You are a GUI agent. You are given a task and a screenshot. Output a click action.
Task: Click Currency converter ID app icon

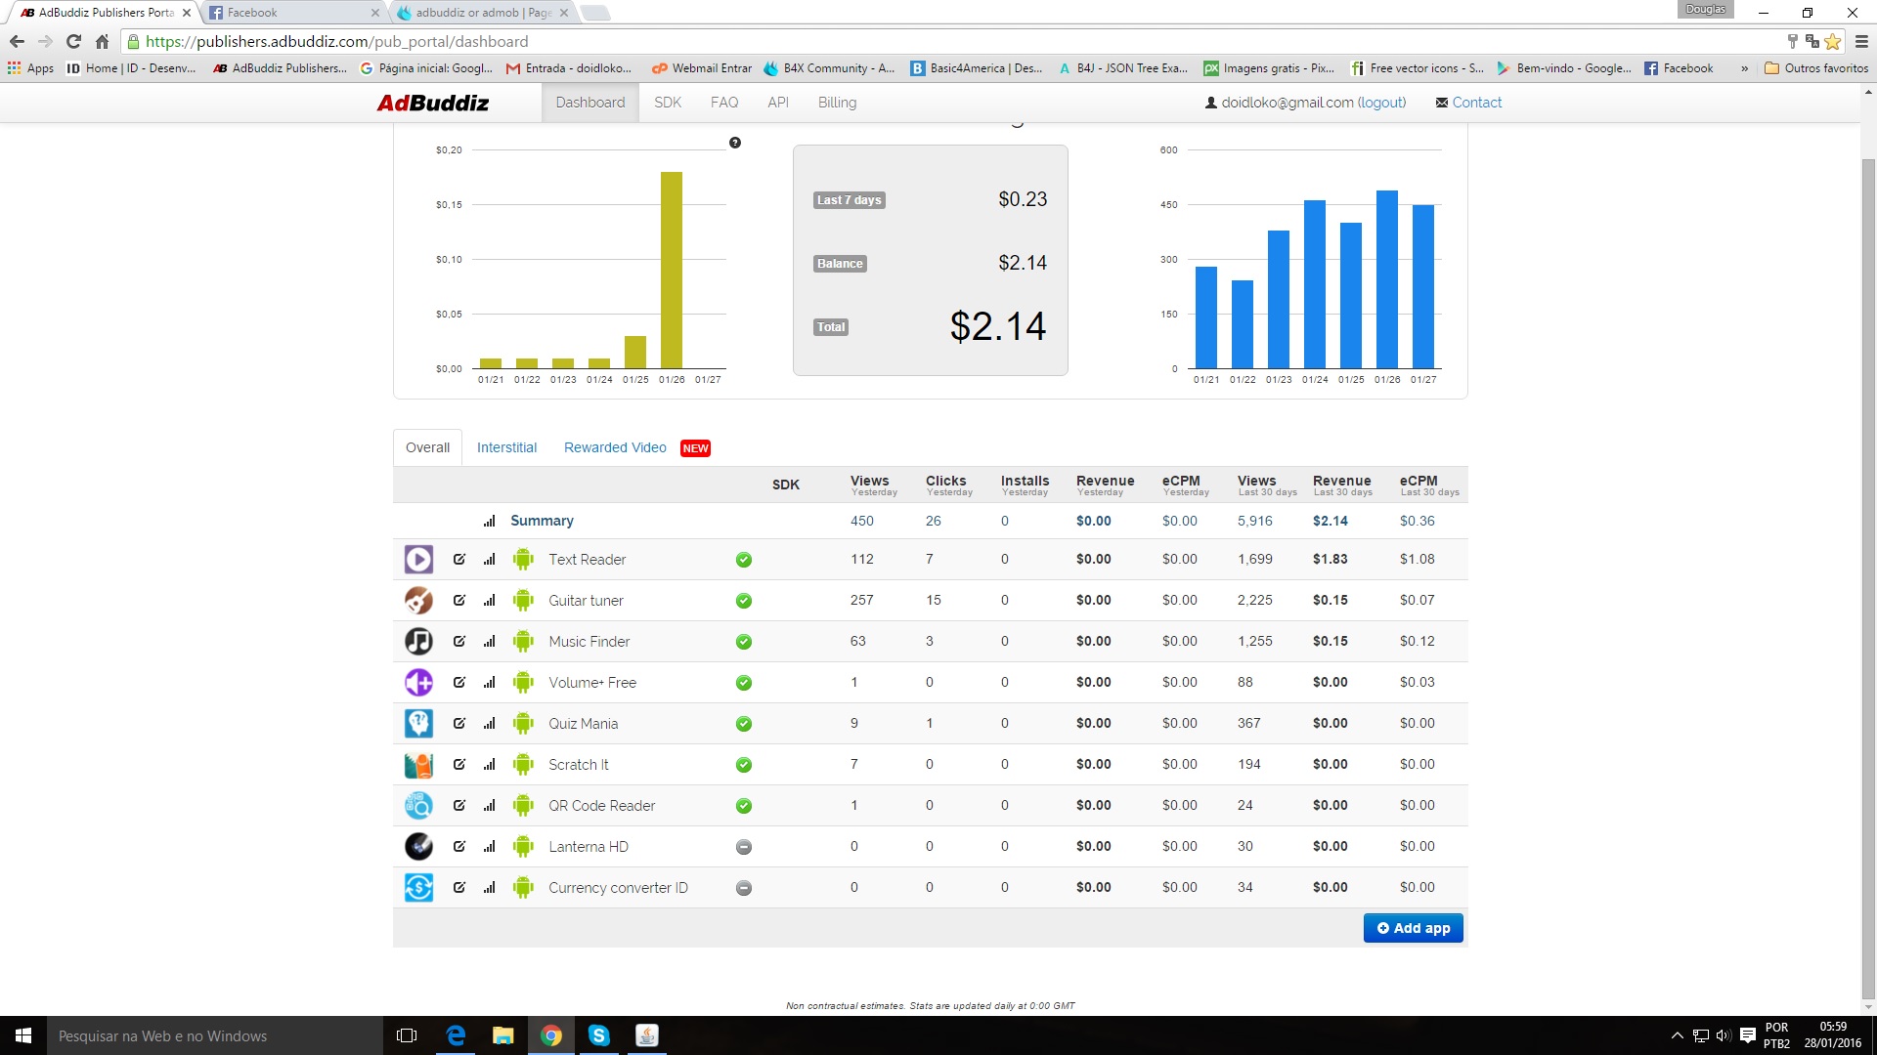click(418, 888)
